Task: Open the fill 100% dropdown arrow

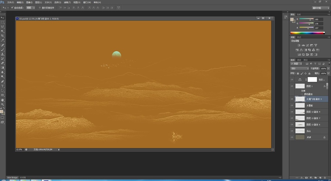Action: 328,73
